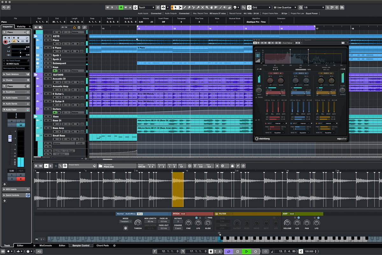The image size is (382, 255).
Task: Expand the Chords inspector section
Action: pyautogui.click(x=16, y=80)
